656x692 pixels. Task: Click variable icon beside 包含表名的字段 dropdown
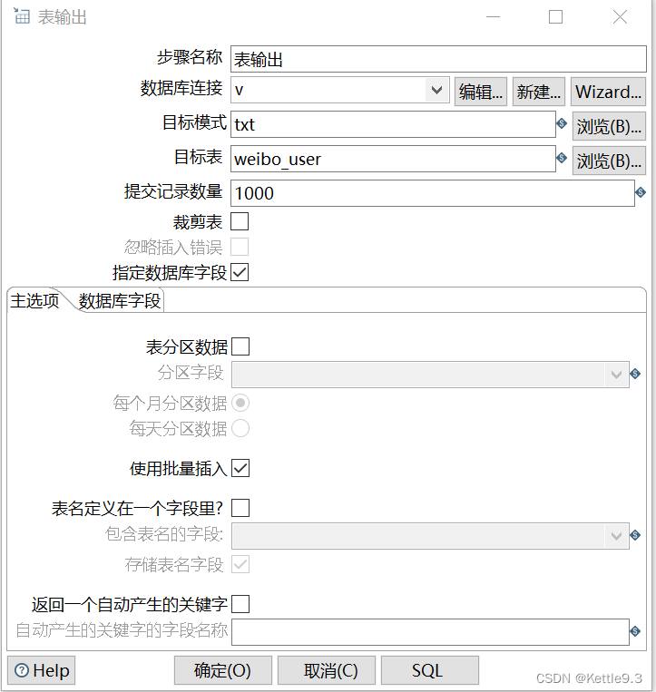[635, 535]
